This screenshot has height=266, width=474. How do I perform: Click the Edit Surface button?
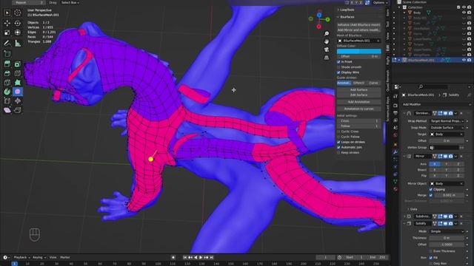(358, 95)
